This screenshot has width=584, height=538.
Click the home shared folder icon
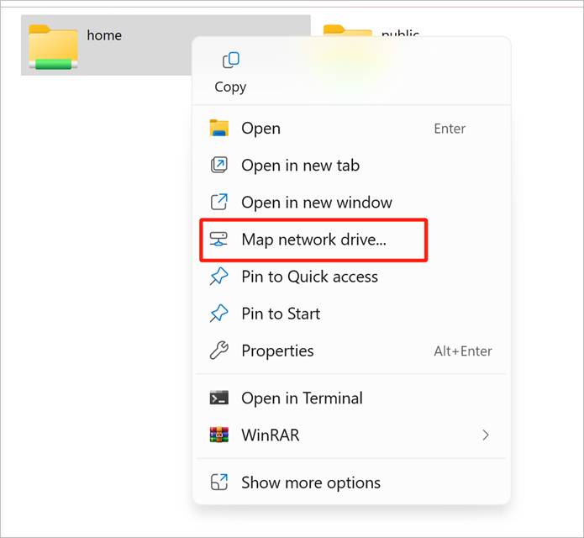[x=53, y=45]
